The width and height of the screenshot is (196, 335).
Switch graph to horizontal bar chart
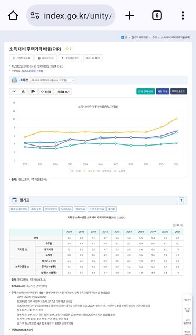coord(33,92)
